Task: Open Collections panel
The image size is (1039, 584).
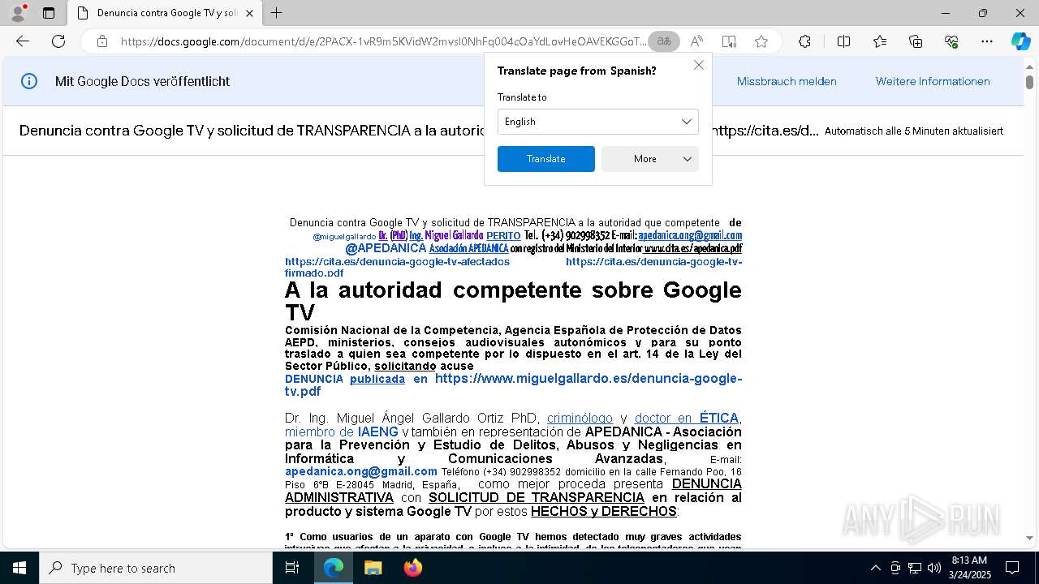Action: click(916, 41)
